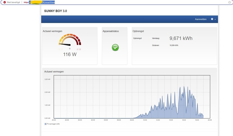Click the green device status checkmark

pos(115,48)
